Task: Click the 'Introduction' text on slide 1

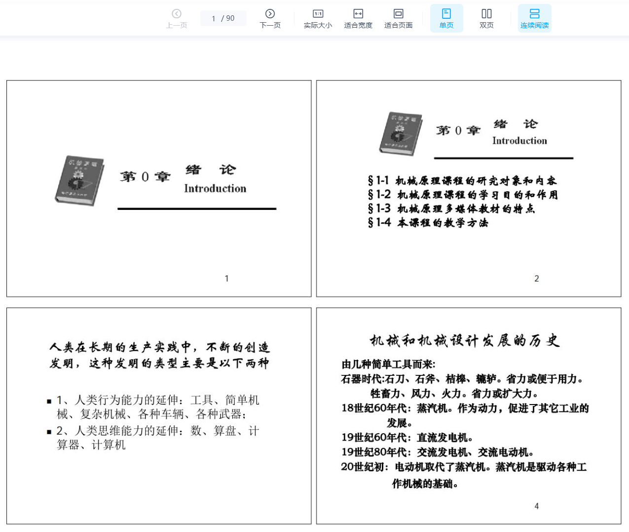Action: 215,188
